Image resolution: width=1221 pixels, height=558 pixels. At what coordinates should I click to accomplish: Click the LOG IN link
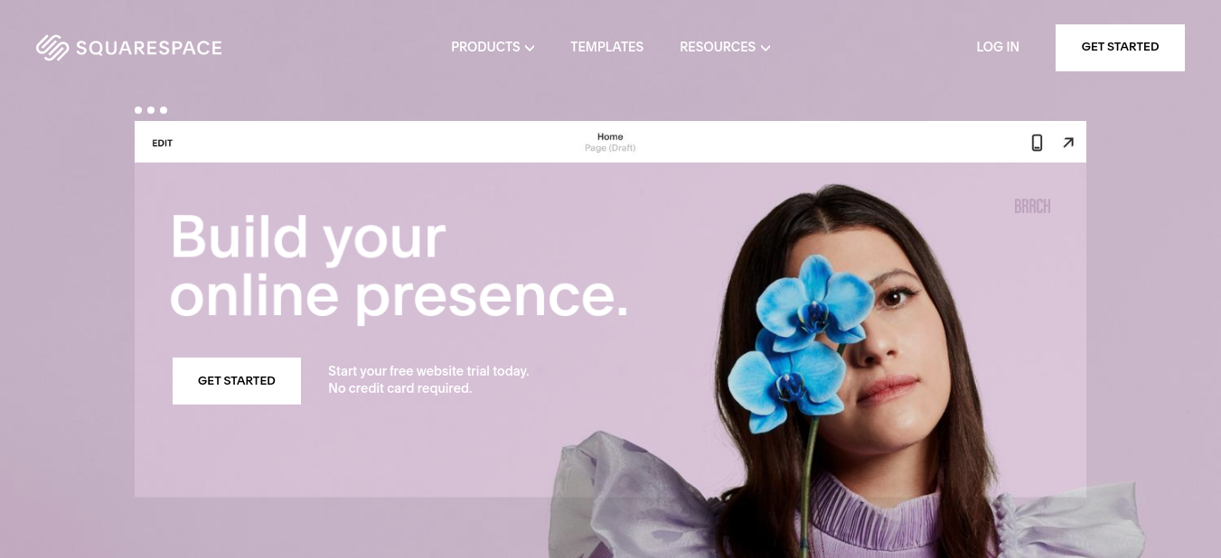[998, 47]
